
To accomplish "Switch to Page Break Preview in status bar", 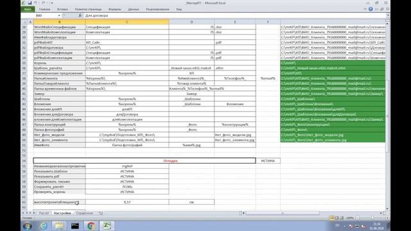I will point(342,218).
